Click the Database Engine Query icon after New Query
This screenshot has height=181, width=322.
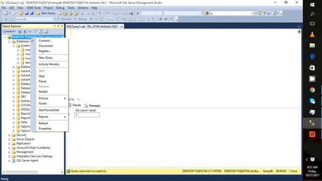point(60,14)
